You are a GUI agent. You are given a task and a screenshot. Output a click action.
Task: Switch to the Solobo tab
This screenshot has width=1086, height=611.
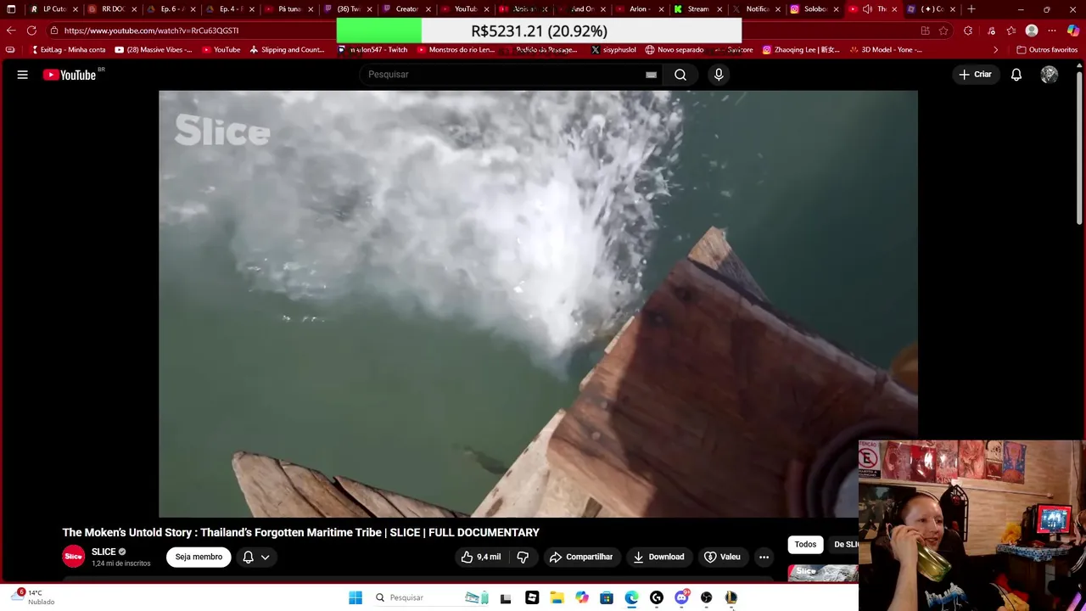coord(815,9)
